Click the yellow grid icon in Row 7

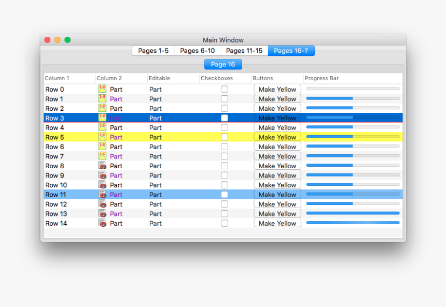click(x=102, y=156)
